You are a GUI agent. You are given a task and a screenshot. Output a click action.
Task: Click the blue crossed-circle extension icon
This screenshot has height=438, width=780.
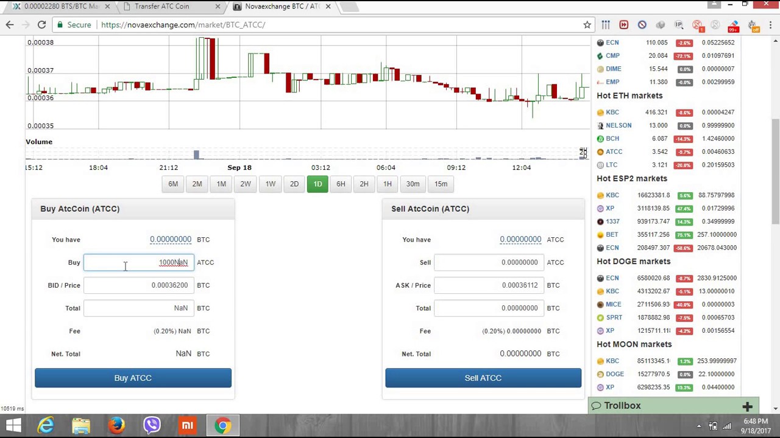(642, 25)
